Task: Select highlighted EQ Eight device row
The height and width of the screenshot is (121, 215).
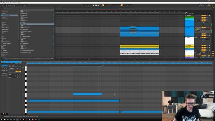Action: click(x=37, y=24)
